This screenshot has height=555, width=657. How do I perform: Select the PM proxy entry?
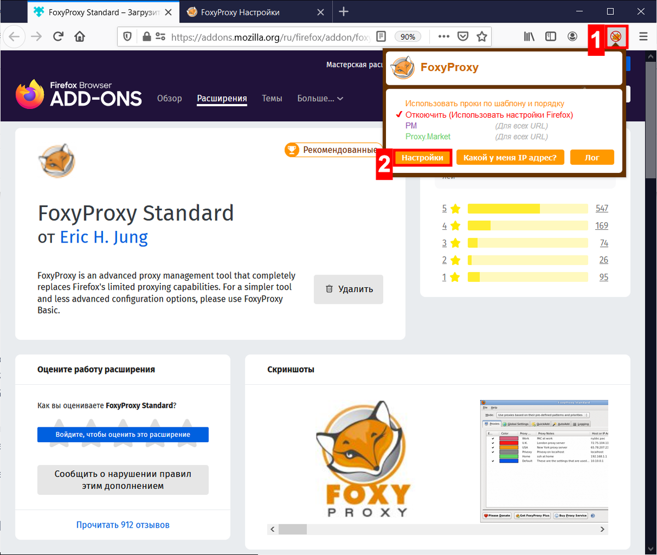click(x=411, y=126)
